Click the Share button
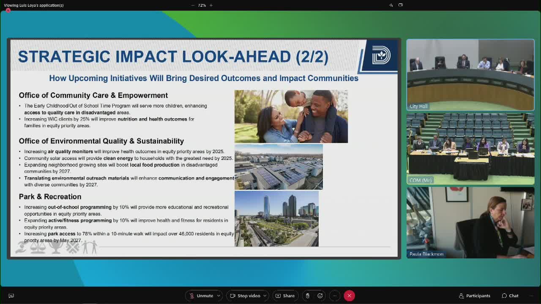Viewport: 541px width, 304px height. [x=285, y=296]
